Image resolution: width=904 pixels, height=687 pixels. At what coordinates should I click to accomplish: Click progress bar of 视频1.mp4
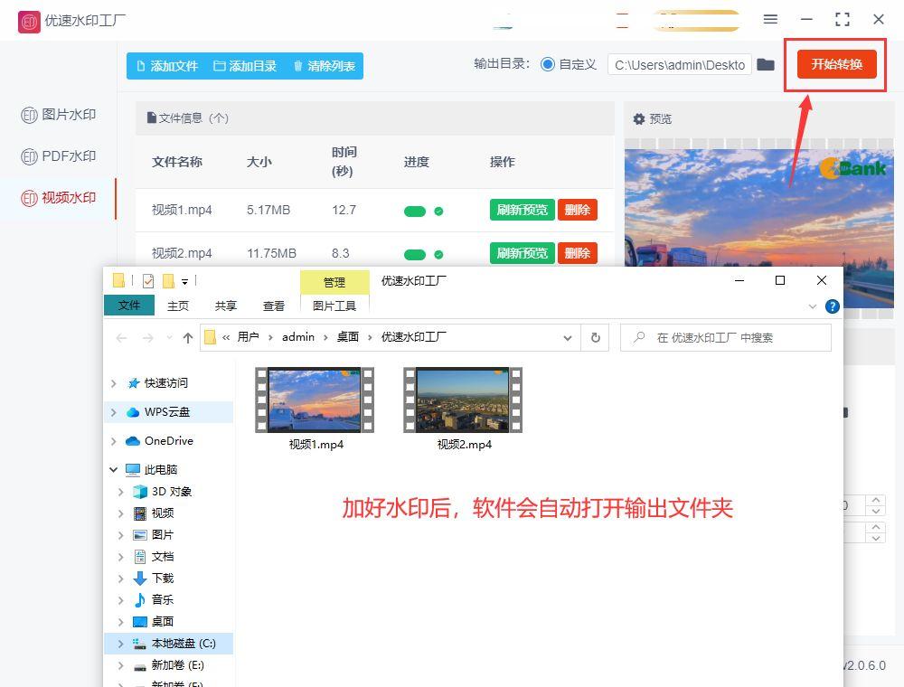coord(415,212)
